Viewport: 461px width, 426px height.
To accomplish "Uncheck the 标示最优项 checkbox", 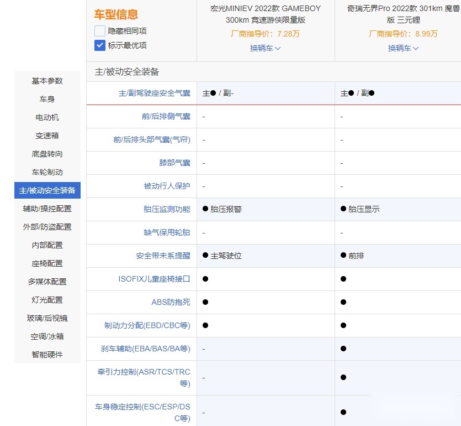I will (x=100, y=45).
